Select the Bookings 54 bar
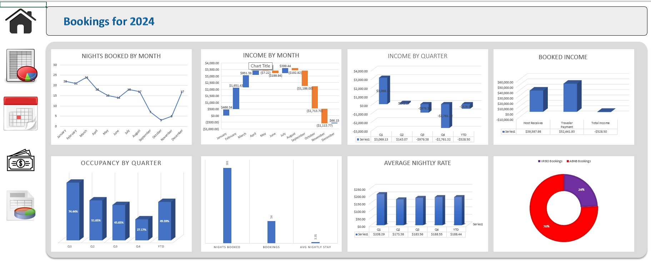 pyautogui.click(x=271, y=232)
